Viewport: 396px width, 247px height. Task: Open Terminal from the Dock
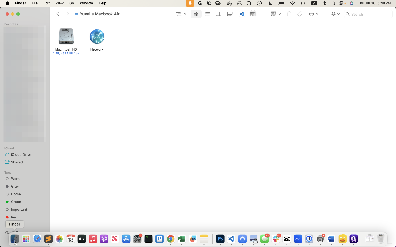pyautogui.click(x=148, y=239)
